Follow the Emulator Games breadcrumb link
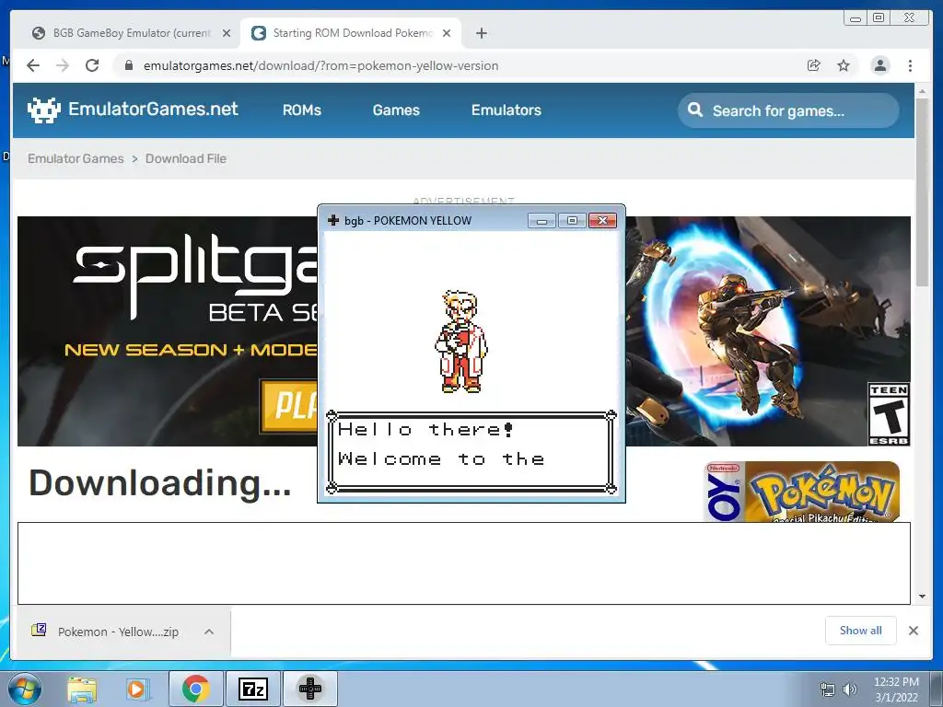The height and width of the screenshot is (707, 943). point(76,158)
